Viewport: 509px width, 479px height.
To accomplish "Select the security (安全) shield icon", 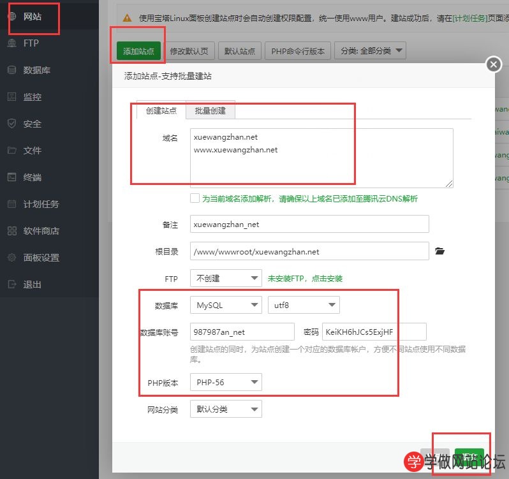I will click(x=12, y=124).
